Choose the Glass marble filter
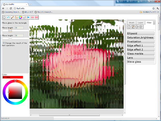Screen dimensions: 161x121 (x=141, y=54)
